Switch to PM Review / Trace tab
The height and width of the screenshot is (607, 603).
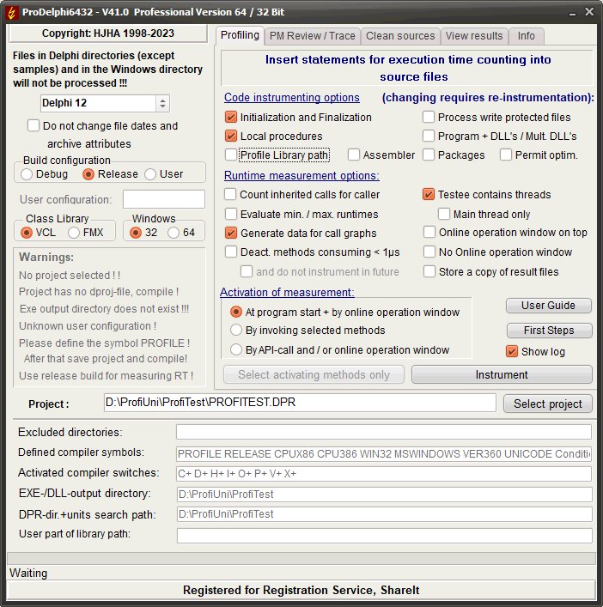pyautogui.click(x=311, y=36)
